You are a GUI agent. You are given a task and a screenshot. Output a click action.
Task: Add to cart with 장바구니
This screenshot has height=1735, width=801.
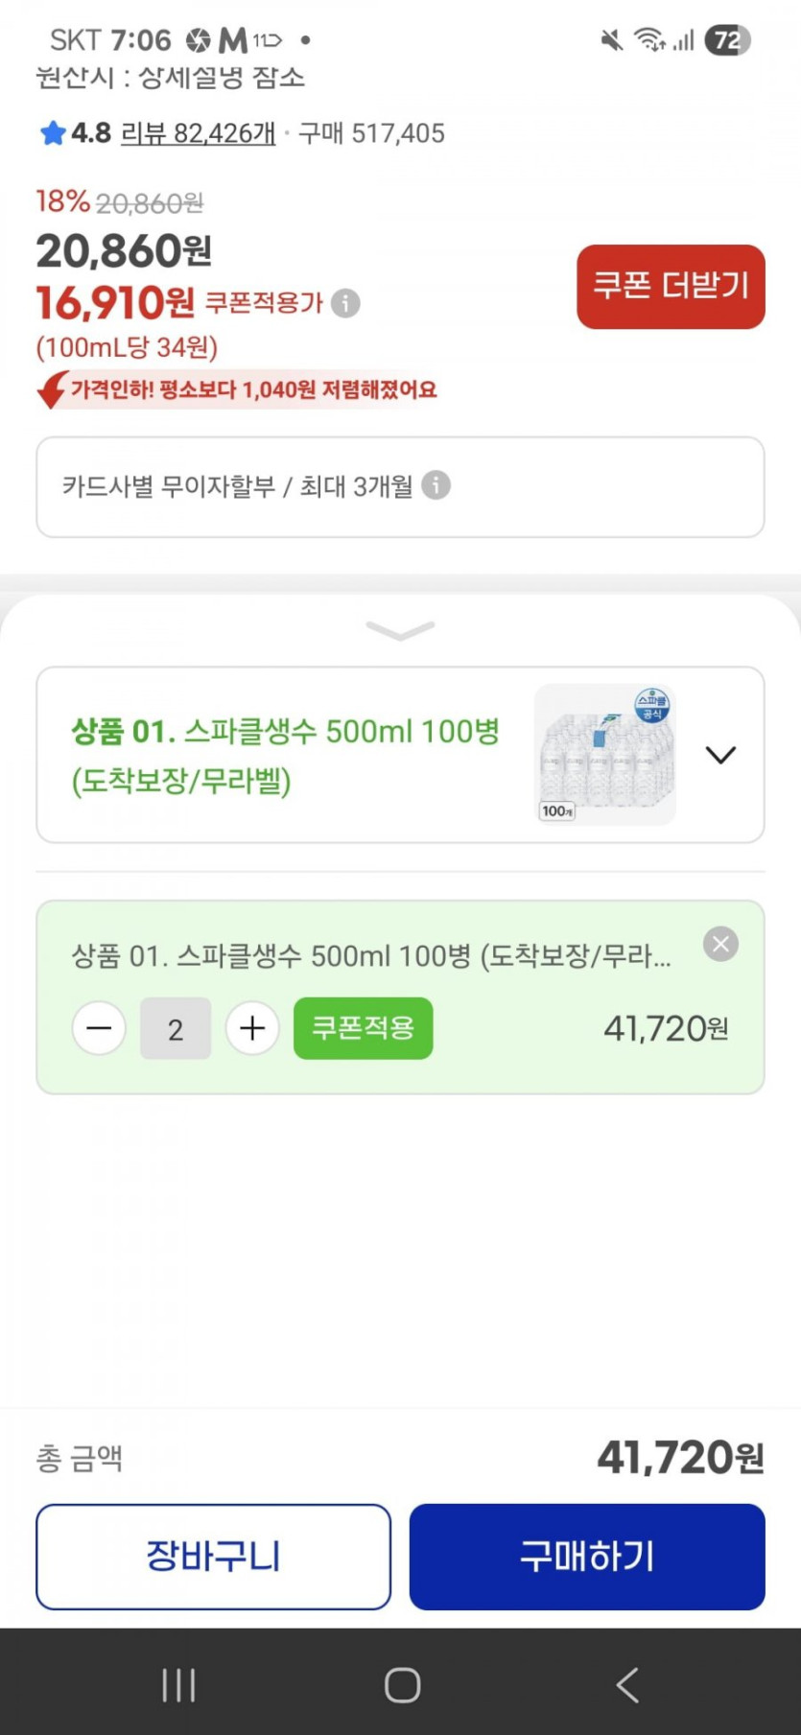(213, 1556)
